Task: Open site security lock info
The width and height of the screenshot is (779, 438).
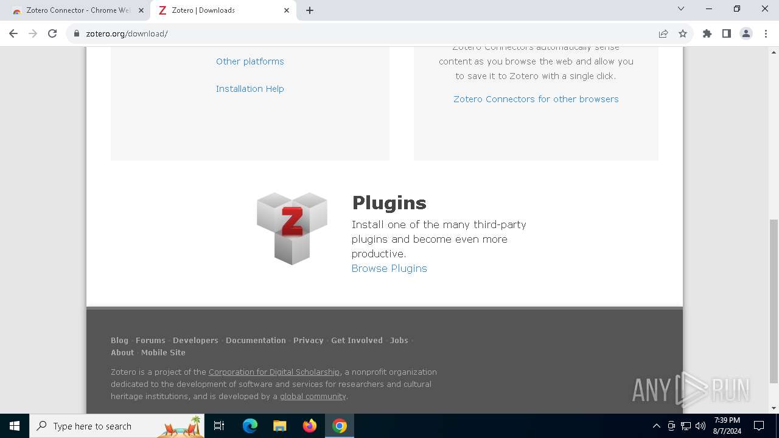Action: [77, 33]
